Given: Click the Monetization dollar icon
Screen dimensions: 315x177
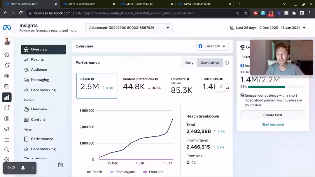Looking at the screenshot, I should click(x=7, y=119).
